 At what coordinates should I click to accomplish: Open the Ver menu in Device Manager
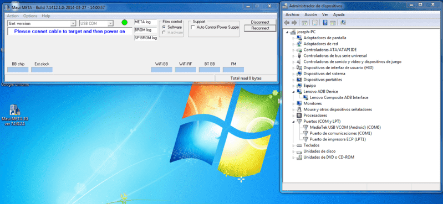pyautogui.click(x=325, y=14)
